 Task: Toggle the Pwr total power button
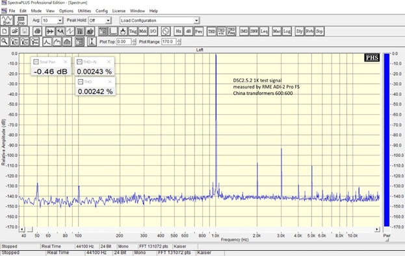[198, 31]
